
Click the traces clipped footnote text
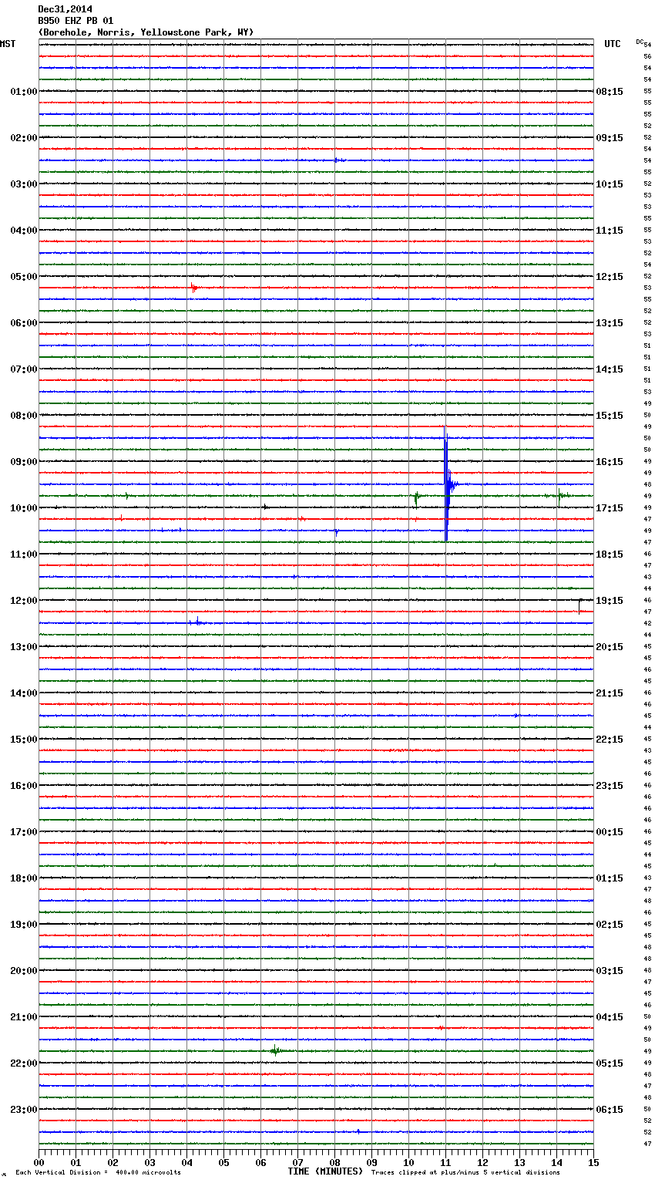coord(465,1173)
